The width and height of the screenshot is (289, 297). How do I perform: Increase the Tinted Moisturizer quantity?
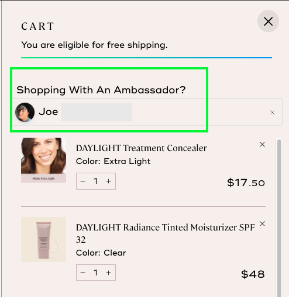coord(108,272)
